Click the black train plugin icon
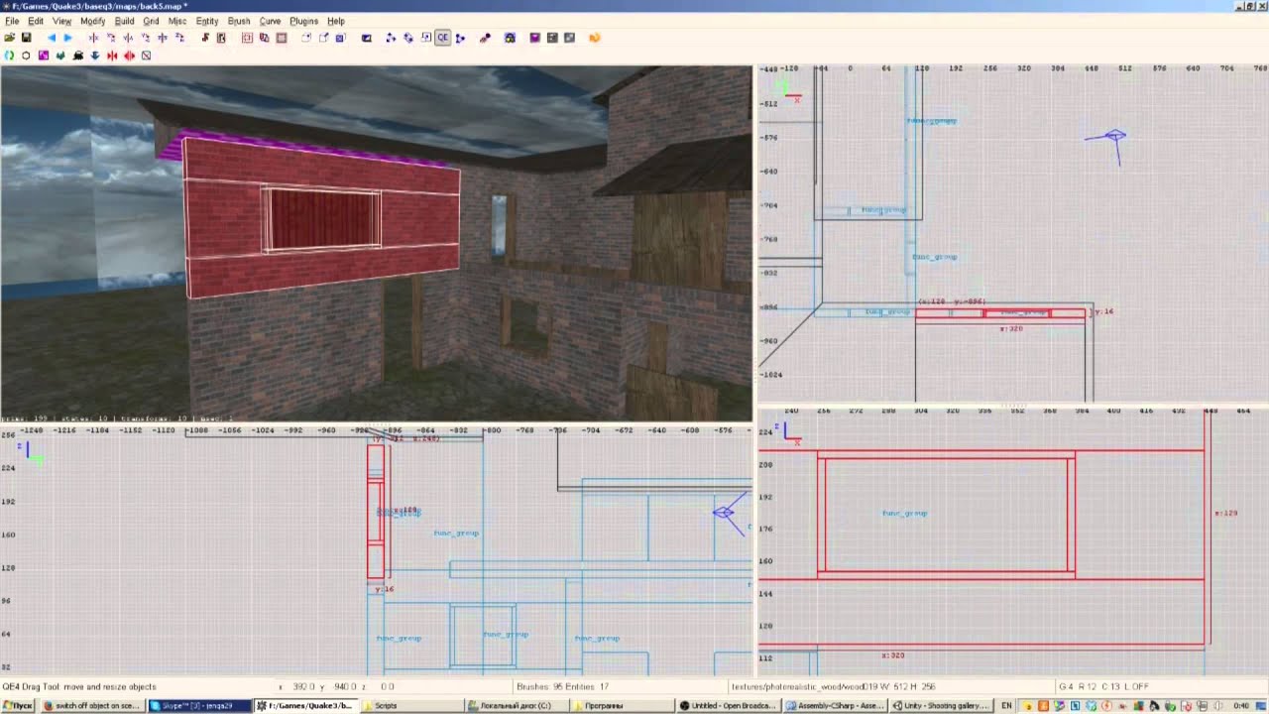The image size is (1269, 714). click(77, 56)
